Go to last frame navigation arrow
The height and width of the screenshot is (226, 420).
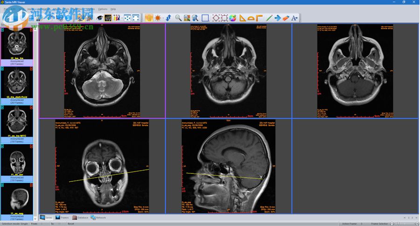point(416,218)
